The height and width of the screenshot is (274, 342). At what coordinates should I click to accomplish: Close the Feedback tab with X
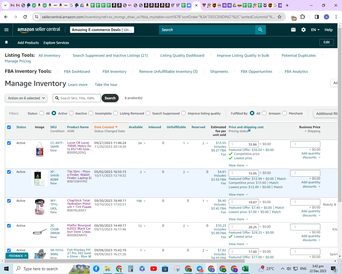25,256
